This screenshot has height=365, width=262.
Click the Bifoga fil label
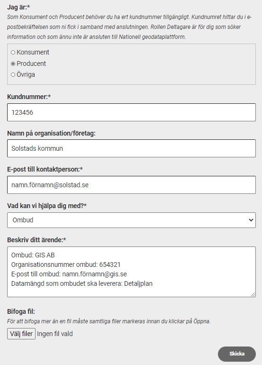point(21,311)
